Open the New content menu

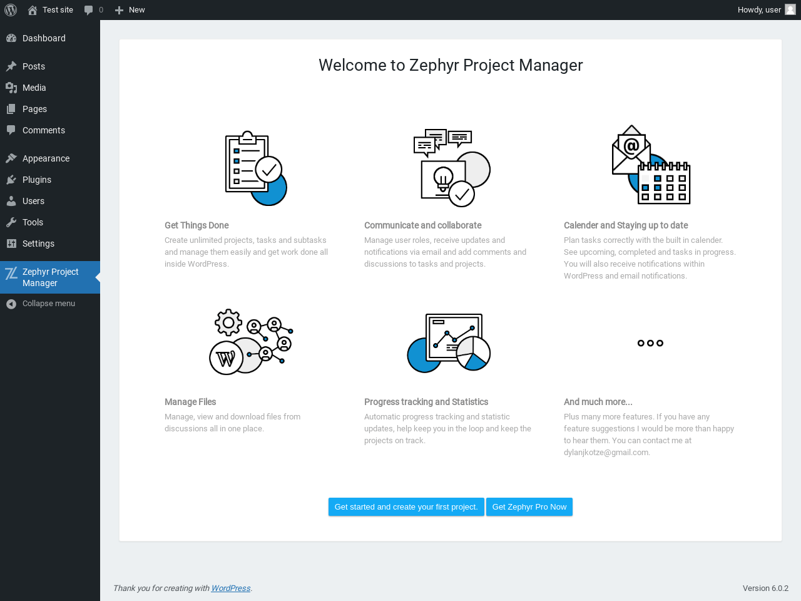point(130,10)
